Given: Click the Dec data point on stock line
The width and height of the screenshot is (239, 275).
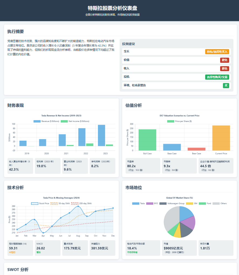Looking at the screenshot, I should pos(113,208).
